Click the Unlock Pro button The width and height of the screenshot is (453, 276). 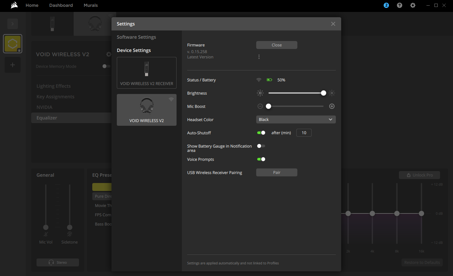pyautogui.click(x=419, y=175)
